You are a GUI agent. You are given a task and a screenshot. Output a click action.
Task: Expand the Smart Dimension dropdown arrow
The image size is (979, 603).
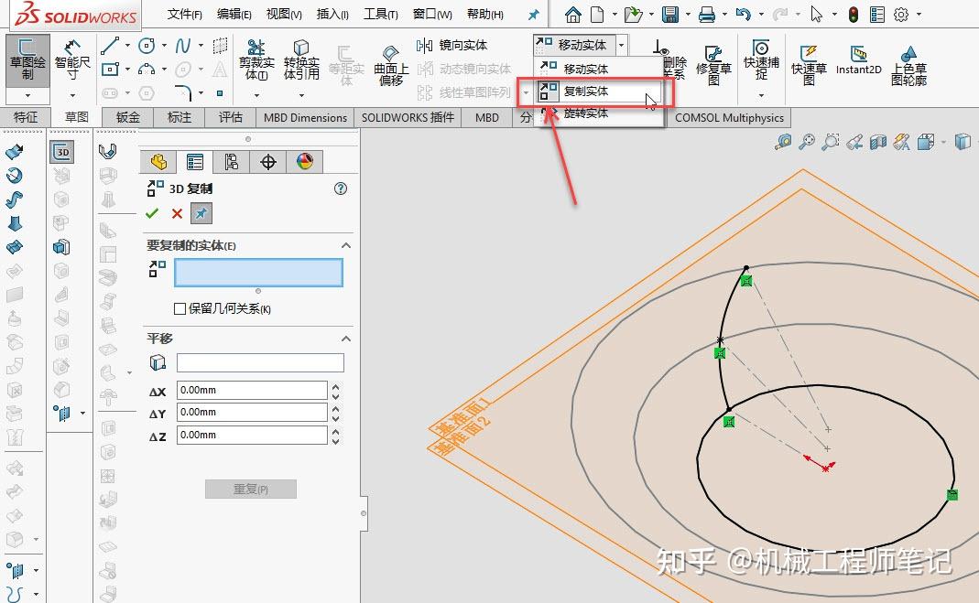click(x=72, y=95)
